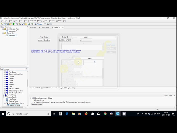Click the Control ID input field
Viewport: 177px width, 133px height.
pos(65,40)
